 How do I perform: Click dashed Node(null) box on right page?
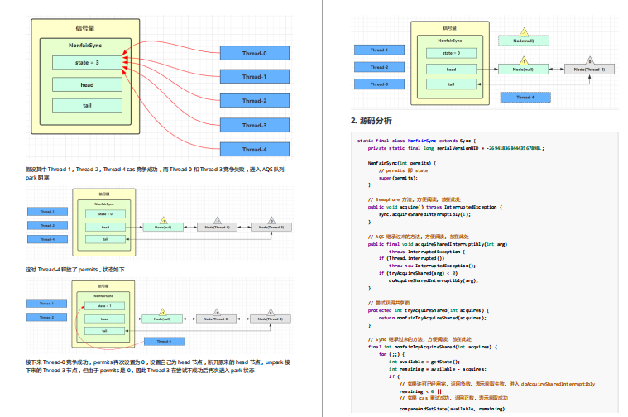point(524,41)
